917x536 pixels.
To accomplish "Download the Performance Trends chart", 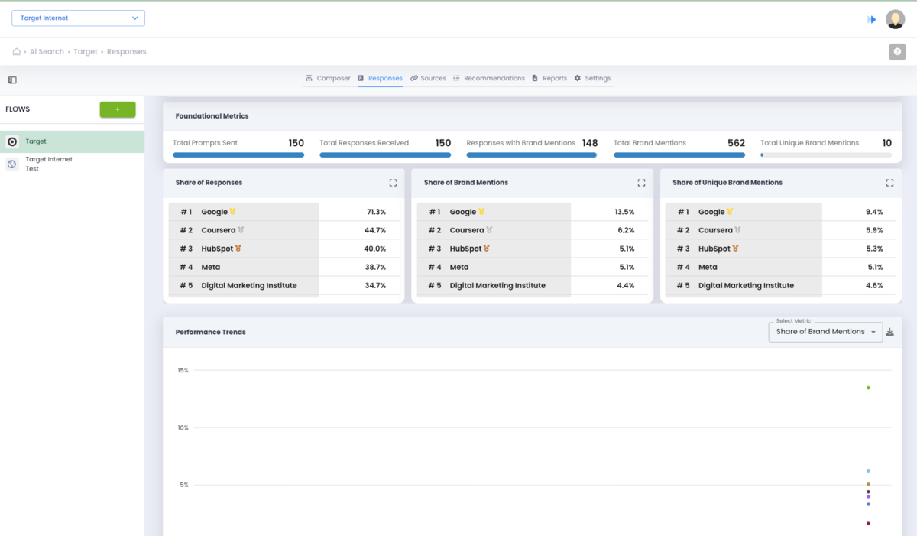I will (x=890, y=332).
